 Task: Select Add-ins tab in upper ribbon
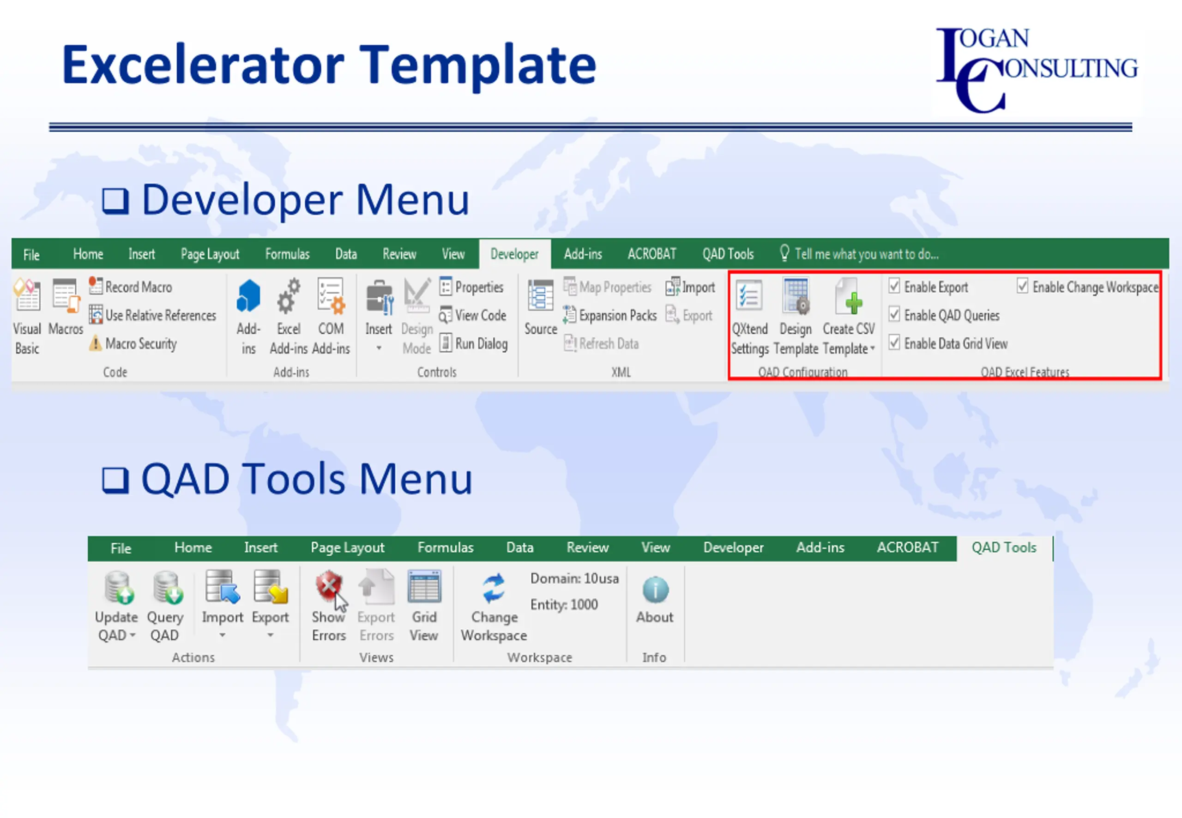coord(583,254)
